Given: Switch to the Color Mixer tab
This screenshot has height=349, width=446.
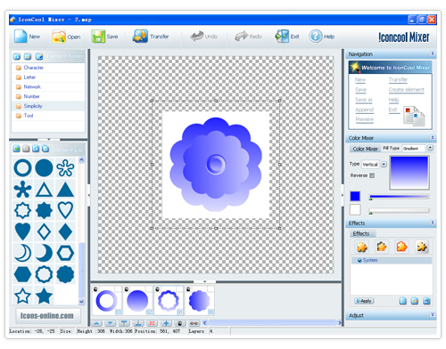Looking at the screenshot, I should tap(365, 149).
